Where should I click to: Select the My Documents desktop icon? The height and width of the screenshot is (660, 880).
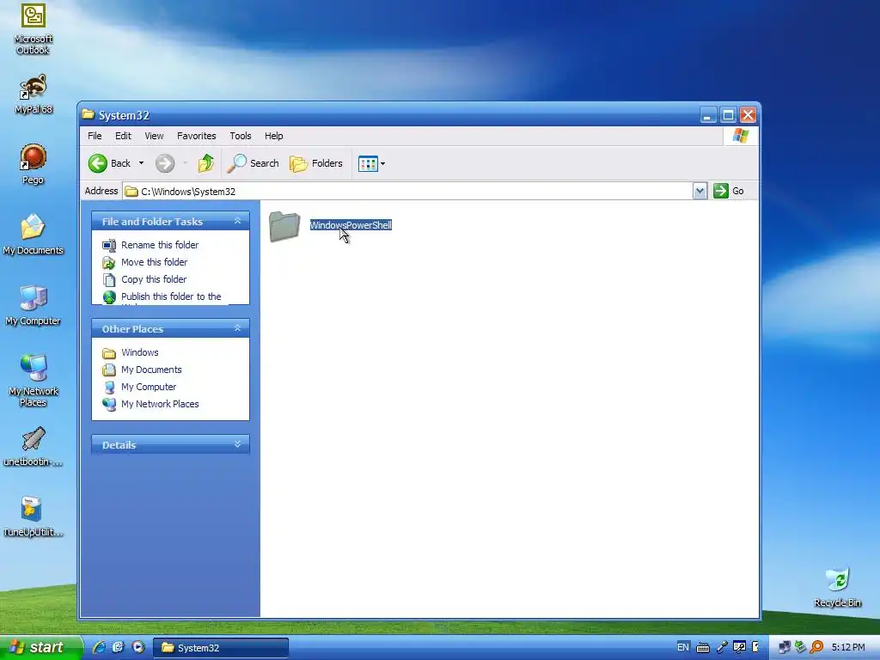point(34,235)
